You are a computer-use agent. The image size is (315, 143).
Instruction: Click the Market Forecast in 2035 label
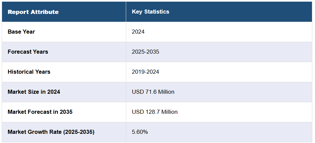click(40, 112)
